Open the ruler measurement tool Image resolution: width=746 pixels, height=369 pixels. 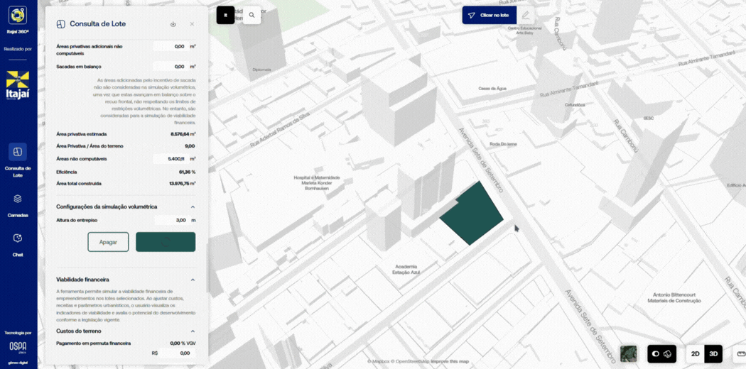click(740, 354)
